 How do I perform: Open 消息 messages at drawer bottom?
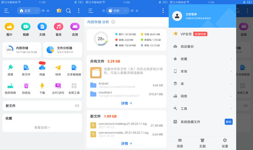coord(180,143)
